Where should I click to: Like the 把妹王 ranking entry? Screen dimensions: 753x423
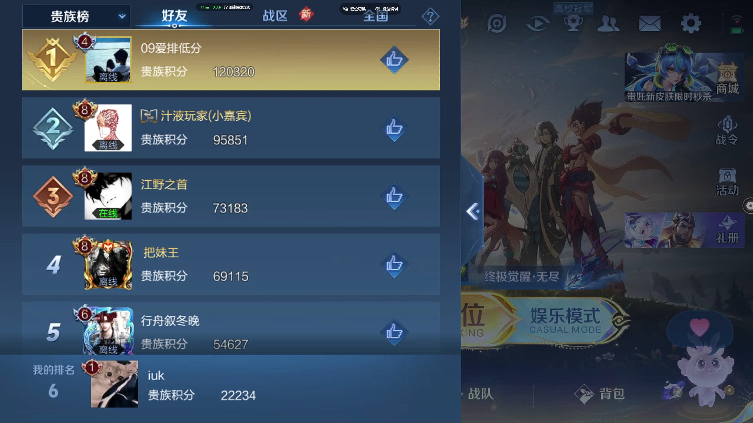click(394, 264)
